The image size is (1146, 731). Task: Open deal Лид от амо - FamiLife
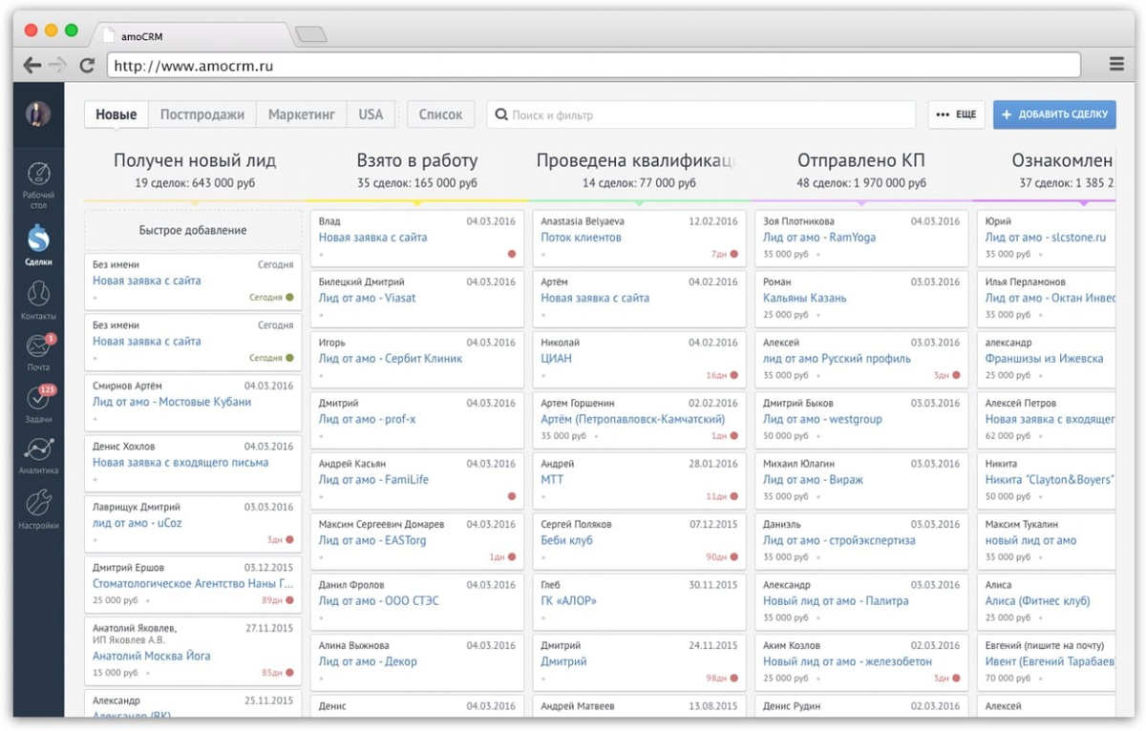click(x=373, y=479)
